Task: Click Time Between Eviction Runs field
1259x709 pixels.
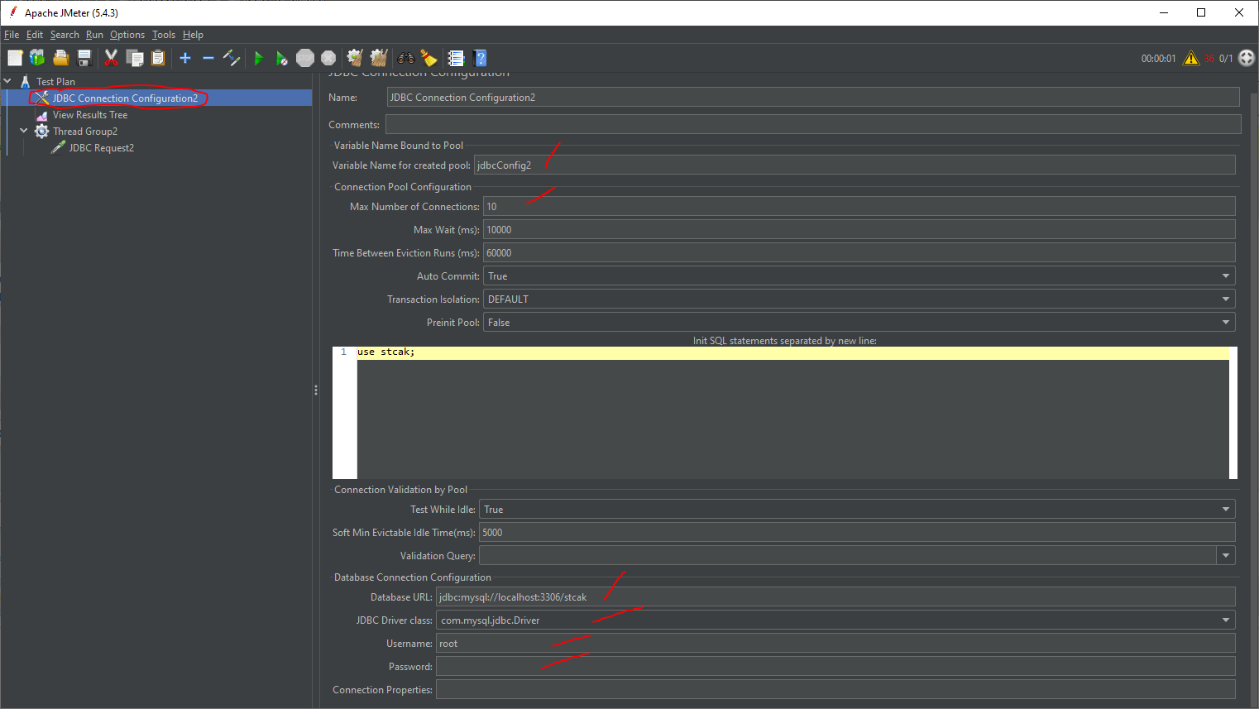Action: click(859, 253)
